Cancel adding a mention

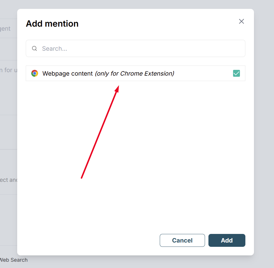(182, 240)
